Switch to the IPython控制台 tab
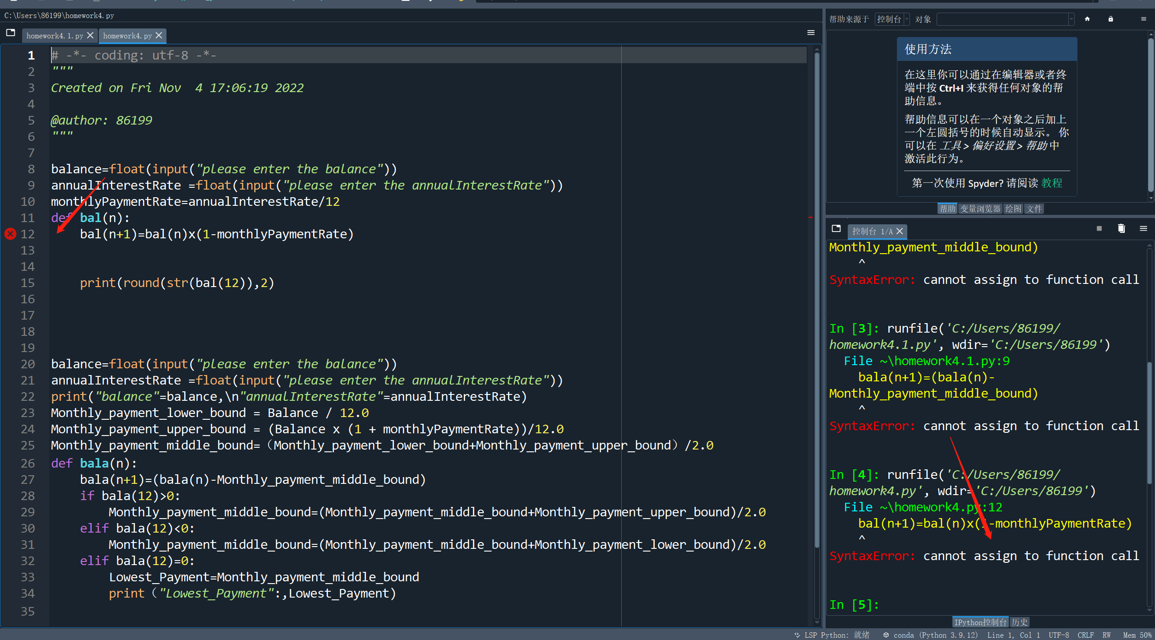This screenshot has height=640, width=1155. 980,622
